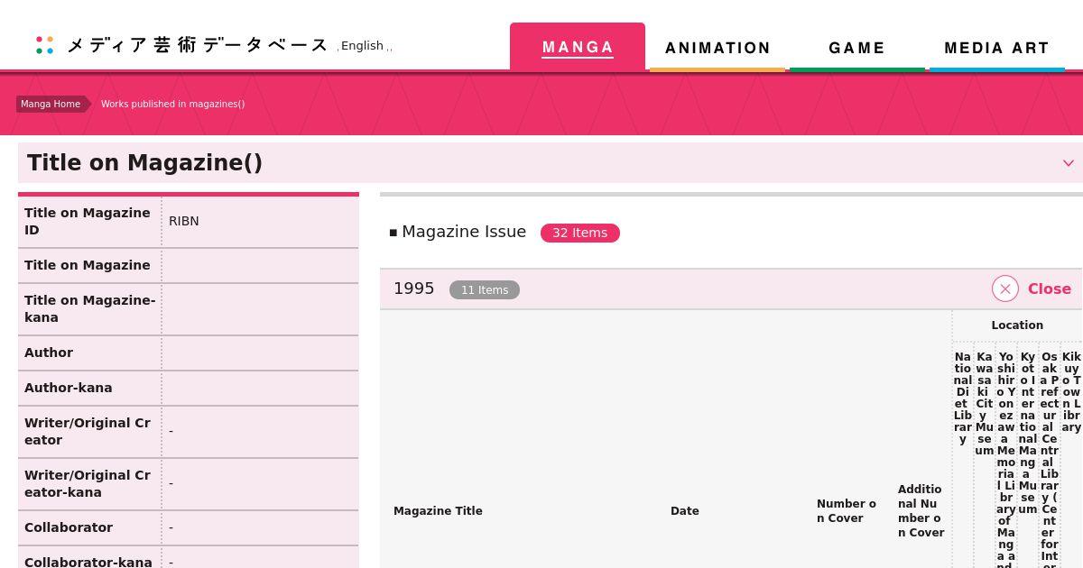Switch to the ANIMATION tab
Image resolution: width=1083 pixels, height=568 pixels.
(x=717, y=48)
